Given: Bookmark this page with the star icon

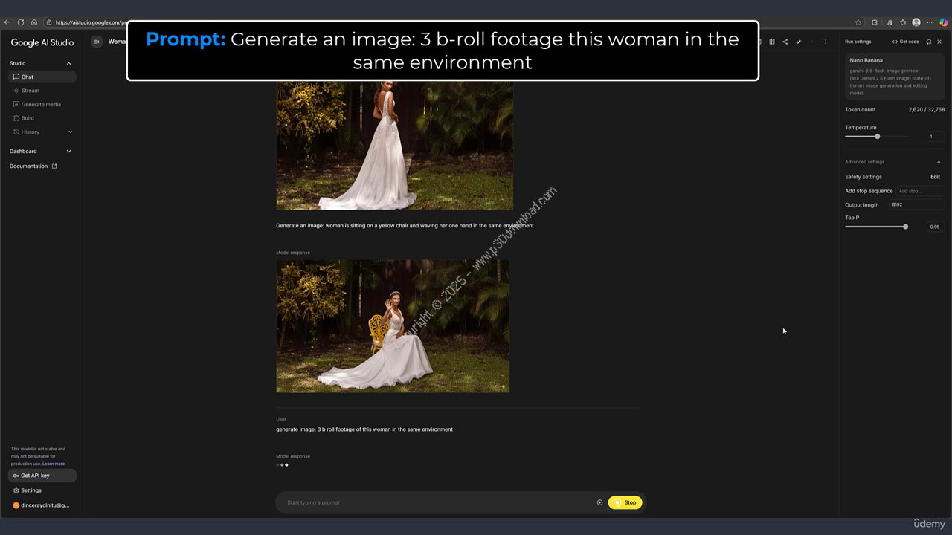Looking at the screenshot, I should tap(858, 22).
